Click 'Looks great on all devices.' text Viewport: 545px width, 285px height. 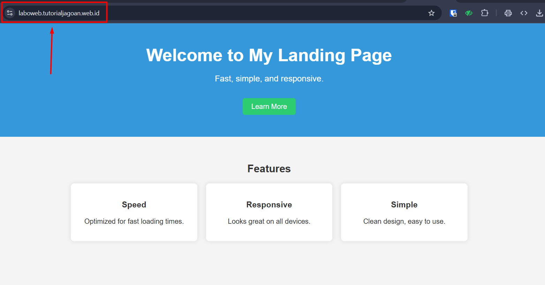tap(269, 221)
